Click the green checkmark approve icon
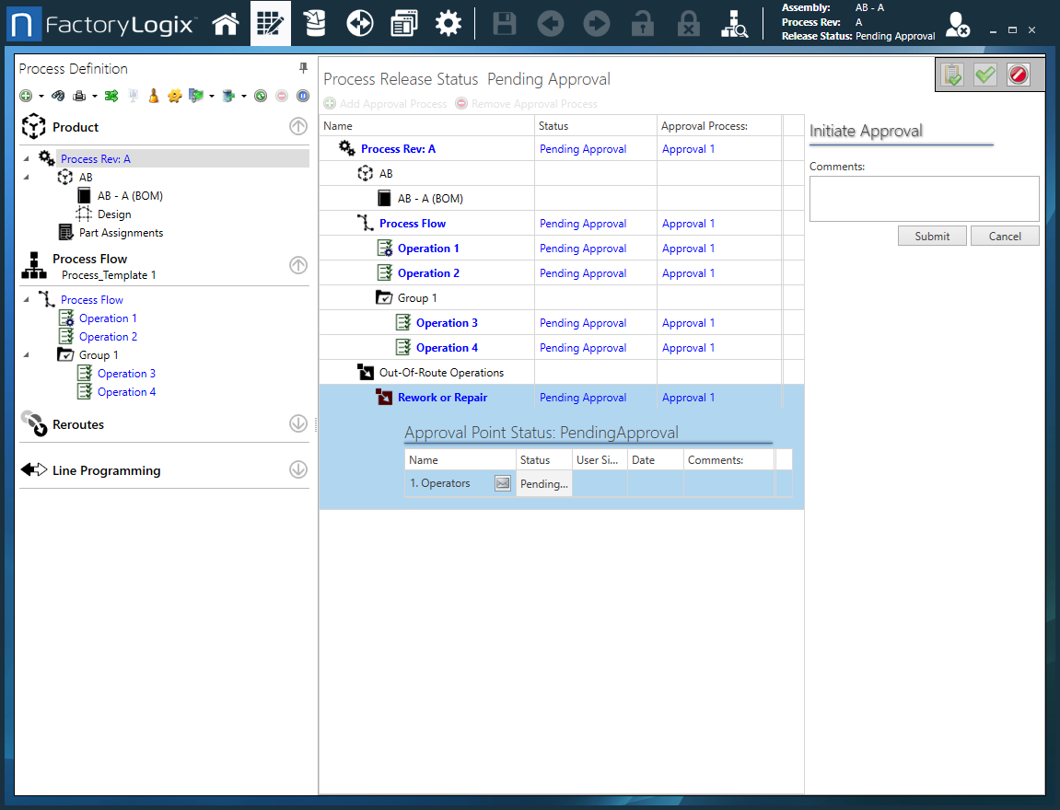Screen dimensions: 1060x810 [985, 75]
